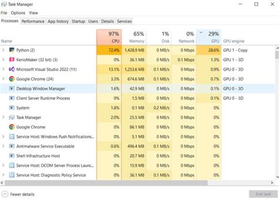This screenshot has width=279, height=201.
Task: Expand Microsoft Visual Studio 2022 group
Action: (3, 69)
